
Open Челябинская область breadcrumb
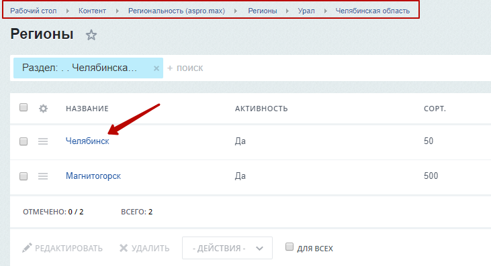click(x=373, y=11)
